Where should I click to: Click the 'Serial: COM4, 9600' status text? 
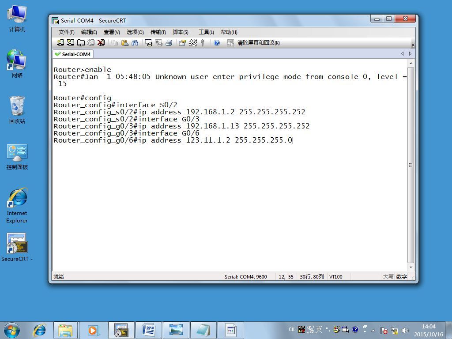(245, 277)
